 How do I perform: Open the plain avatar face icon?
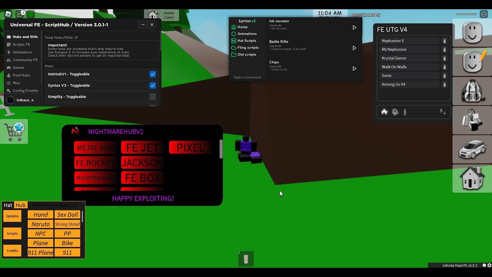click(472, 33)
